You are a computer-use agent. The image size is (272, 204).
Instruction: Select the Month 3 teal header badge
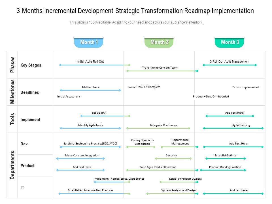pyautogui.click(x=229, y=42)
